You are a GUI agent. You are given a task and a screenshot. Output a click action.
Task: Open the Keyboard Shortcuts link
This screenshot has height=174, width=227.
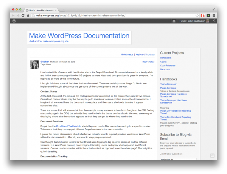click(145, 54)
